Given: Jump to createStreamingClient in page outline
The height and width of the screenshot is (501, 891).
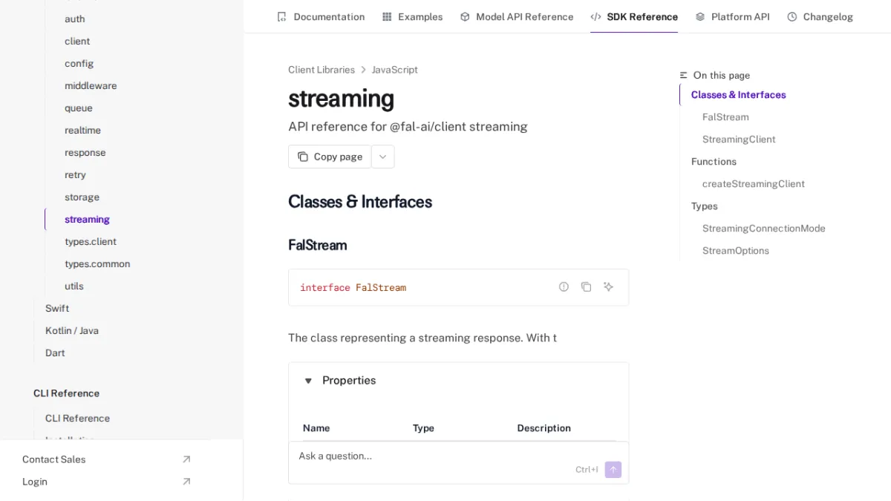Looking at the screenshot, I should point(754,183).
